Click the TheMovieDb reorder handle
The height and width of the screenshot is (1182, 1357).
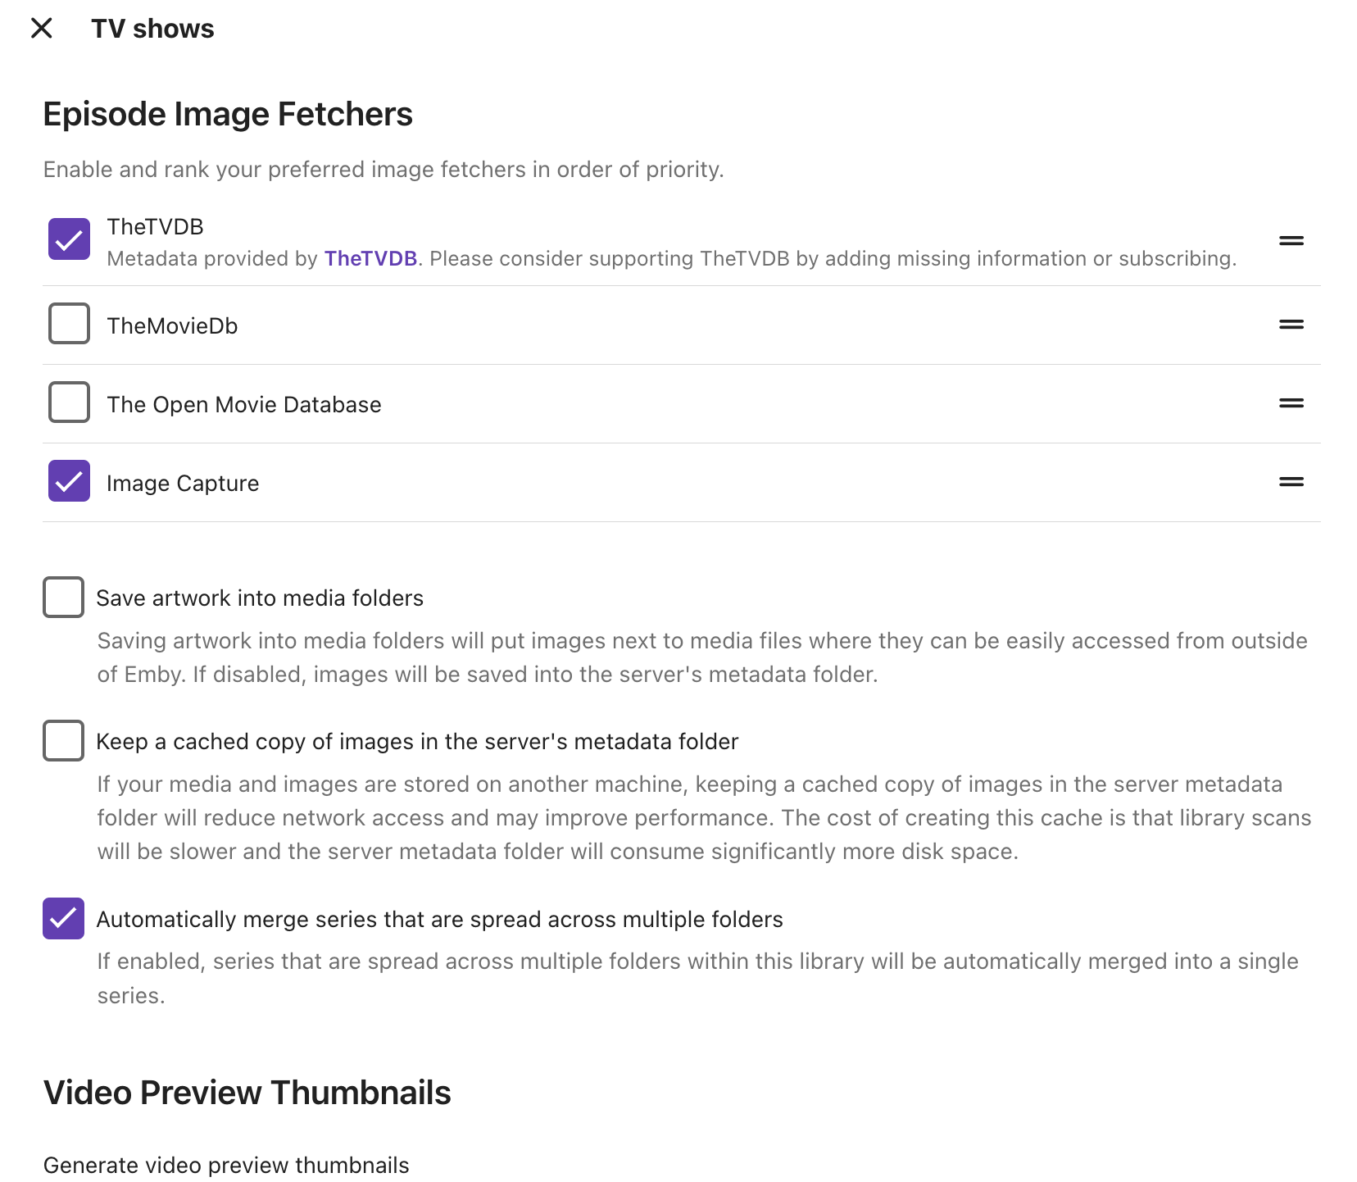[1291, 325]
